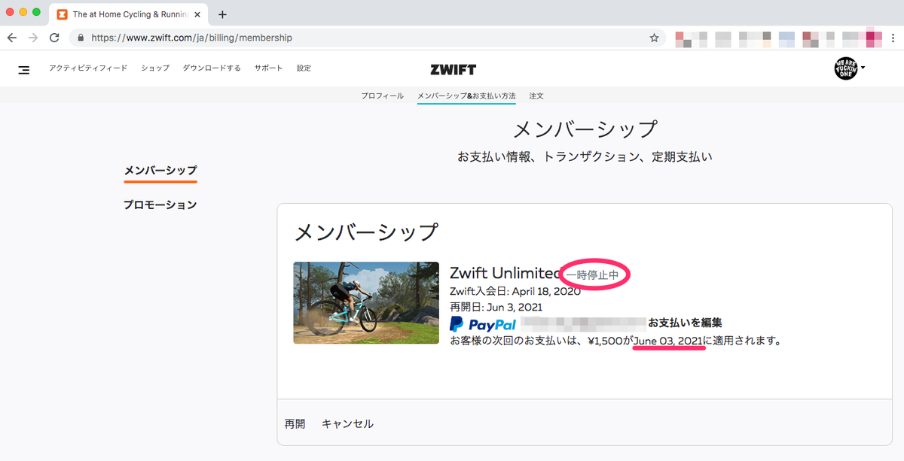904x461 pixels.
Task: Click the 再開日: Jun 3, 2021 text
Action: click(496, 307)
